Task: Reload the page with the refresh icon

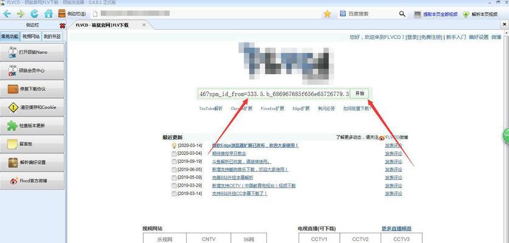Action: pyautogui.click(x=35, y=13)
